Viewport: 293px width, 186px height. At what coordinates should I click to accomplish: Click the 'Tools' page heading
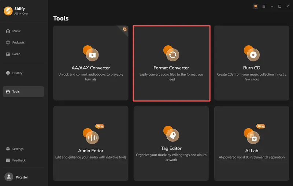click(61, 18)
